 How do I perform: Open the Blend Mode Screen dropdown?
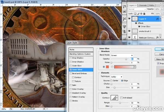[x=122, y=55]
